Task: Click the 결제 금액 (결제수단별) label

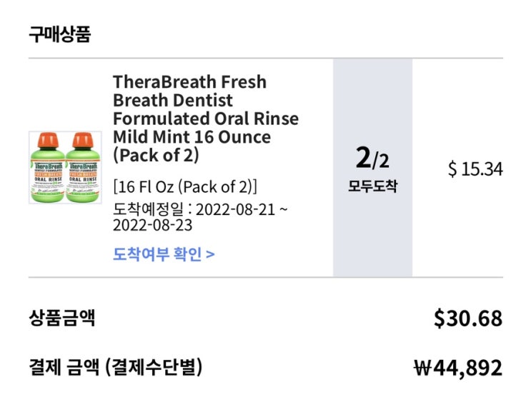Action: point(115,367)
